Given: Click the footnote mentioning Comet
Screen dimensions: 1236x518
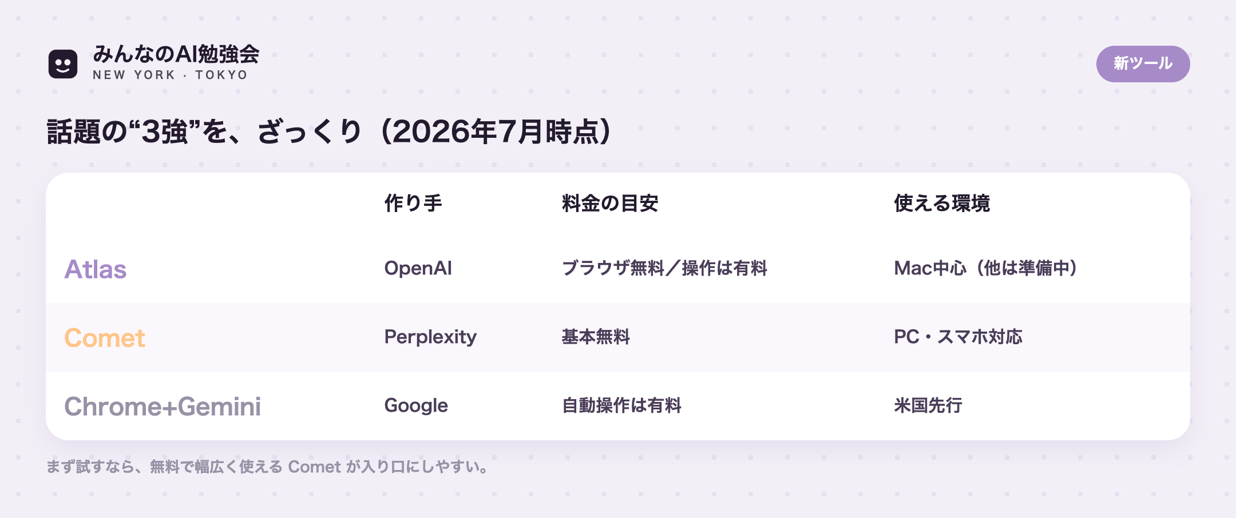Looking at the screenshot, I should coord(268,467).
